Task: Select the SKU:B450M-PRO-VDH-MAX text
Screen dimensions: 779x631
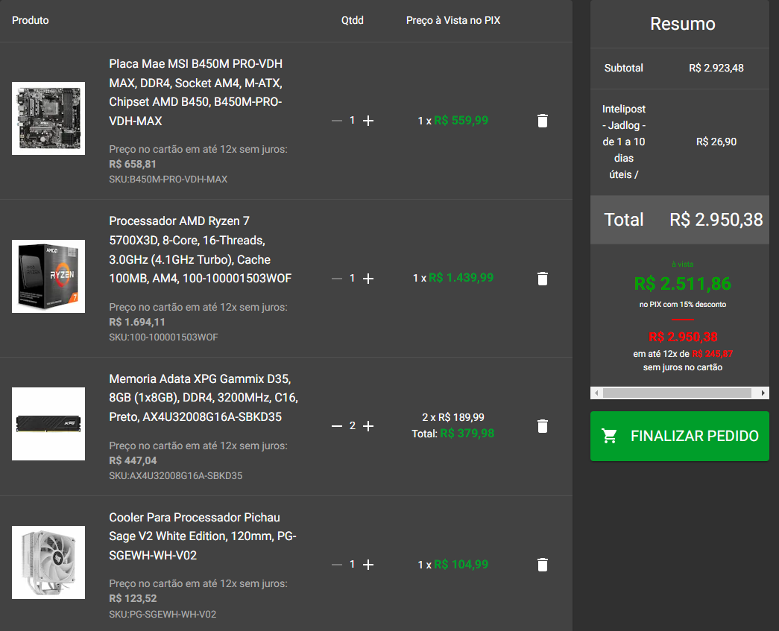Action: pyautogui.click(x=168, y=180)
